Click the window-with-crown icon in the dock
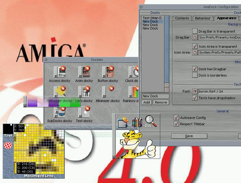Screen dimensions: 241x183 click(x=123, y=122)
